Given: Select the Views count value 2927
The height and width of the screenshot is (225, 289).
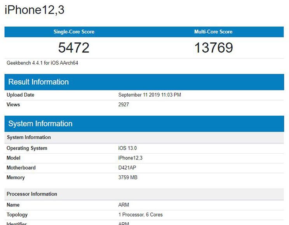Looking at the screenshot, I should 124,105.
